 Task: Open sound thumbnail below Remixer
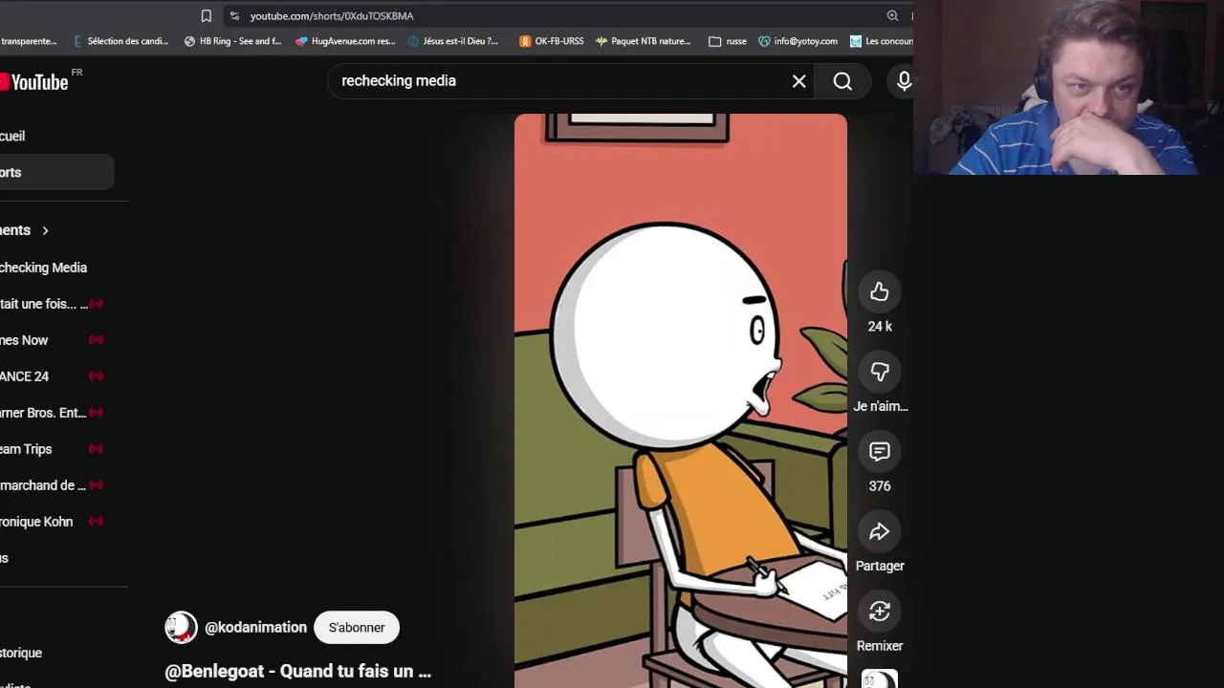880,679
